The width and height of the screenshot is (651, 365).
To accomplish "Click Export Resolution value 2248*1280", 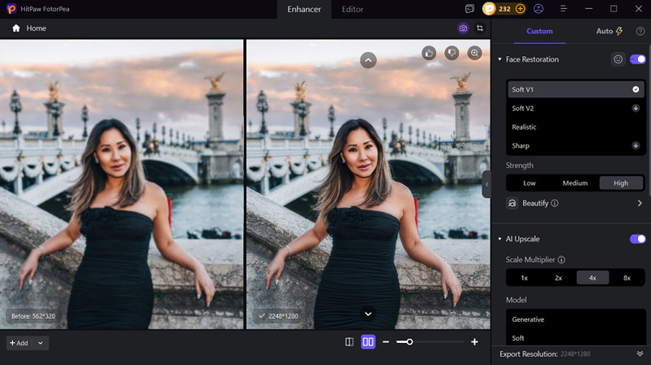I will pyautogui.click(x=575, y=354).
